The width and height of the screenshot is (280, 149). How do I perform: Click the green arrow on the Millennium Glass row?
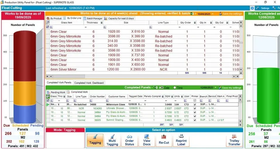(x=48, y=105)
